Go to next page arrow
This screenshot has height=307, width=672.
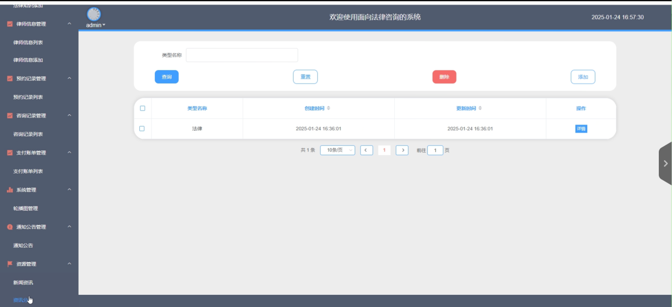(402, 150)
